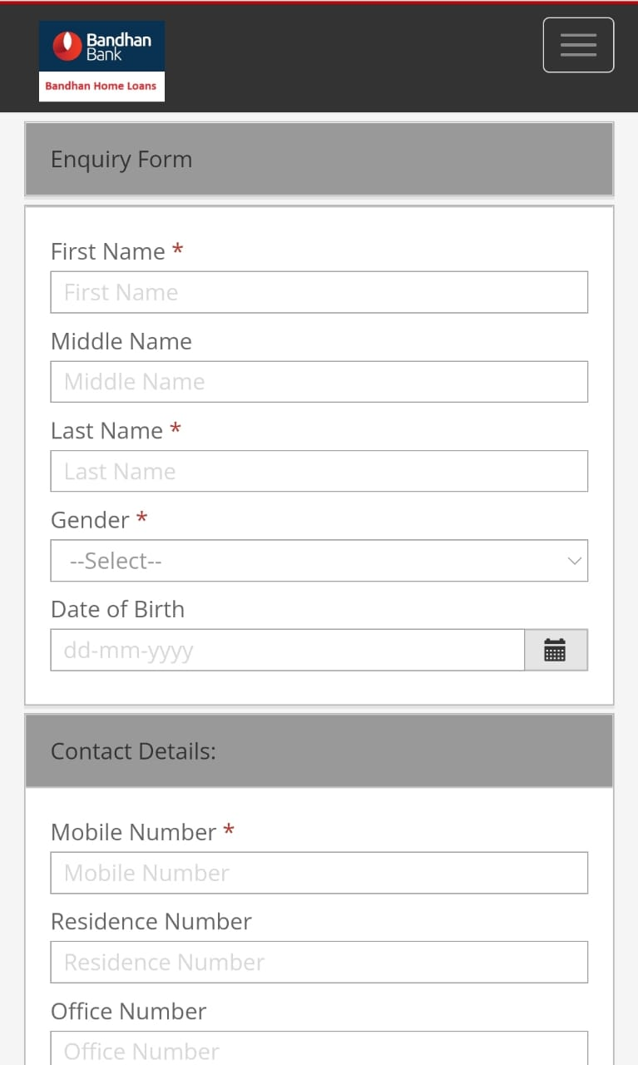638x1065 pixels.
Task: Click the Bandhan Bank logo
Action: (101, 62)
